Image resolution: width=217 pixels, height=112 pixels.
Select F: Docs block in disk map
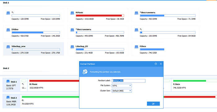194,85
